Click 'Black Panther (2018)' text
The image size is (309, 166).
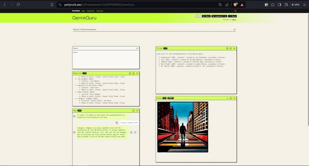click(x=86, y=92)
